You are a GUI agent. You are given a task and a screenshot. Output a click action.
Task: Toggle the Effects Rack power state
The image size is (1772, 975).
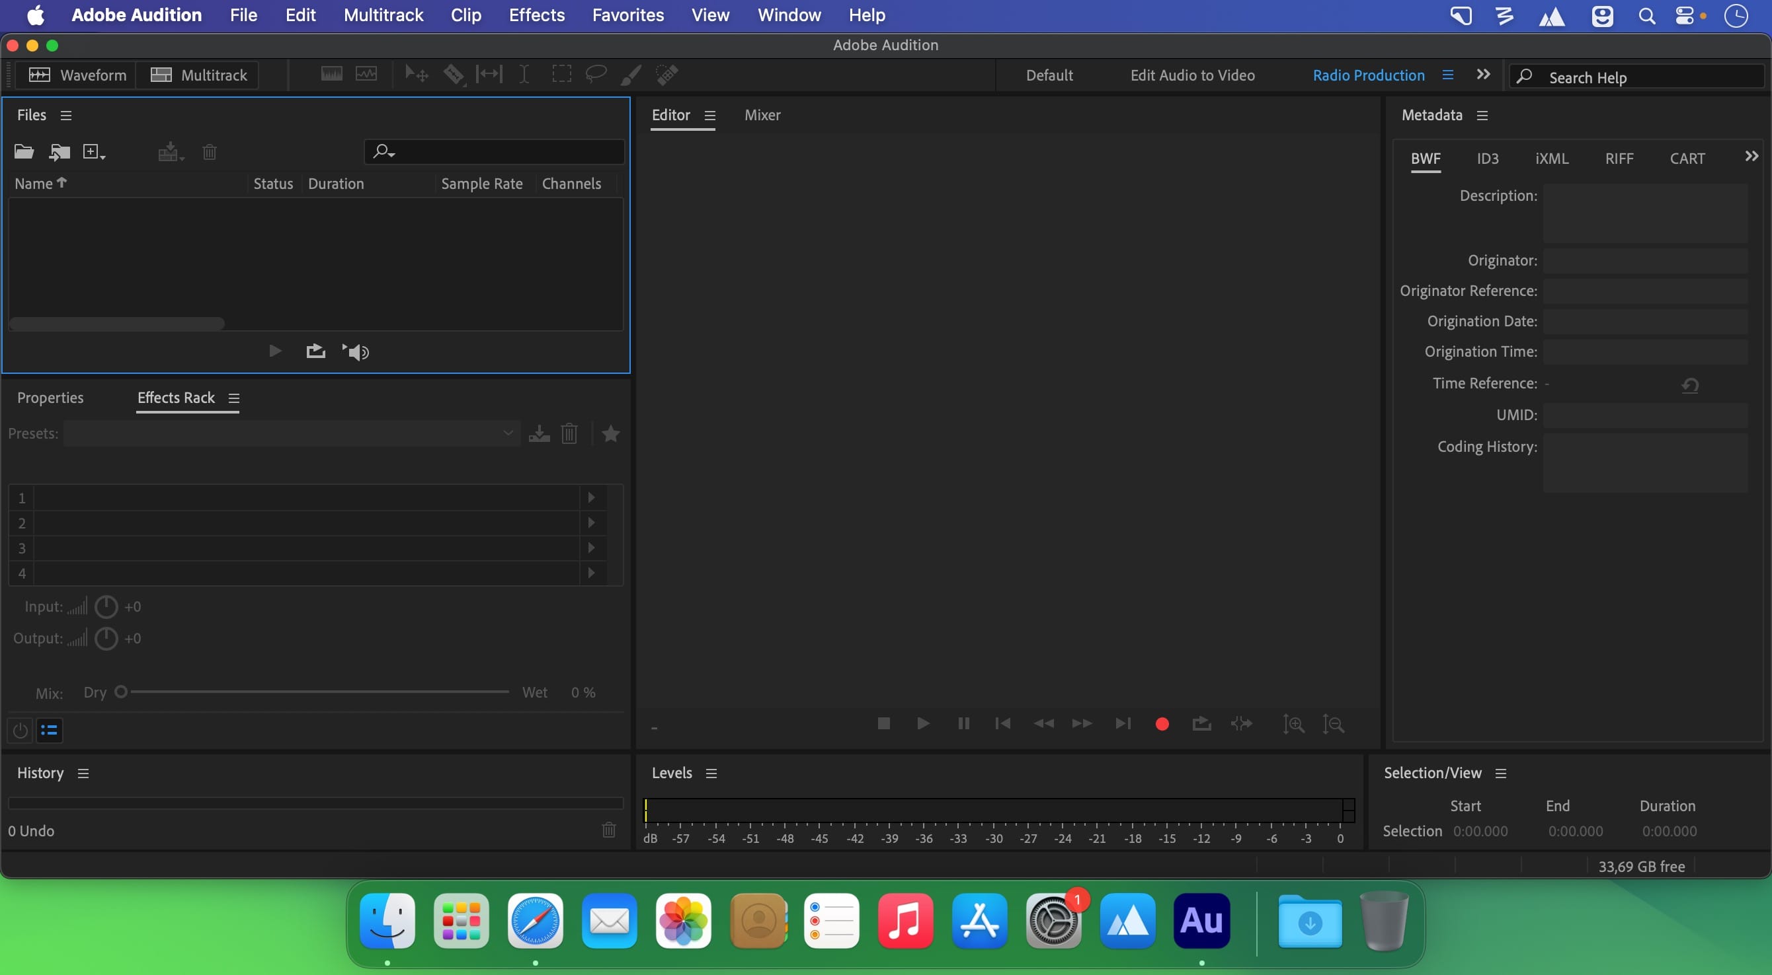(x=20, y=730)
